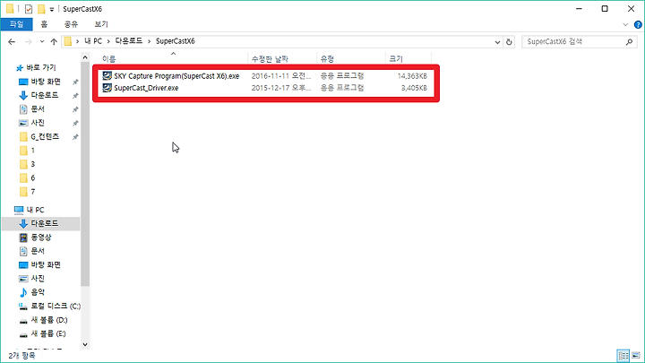Image resolution: width=645 pixels, height=363 pixels.
Task: Open folder 6 in navigation pane
Action: 32,177
